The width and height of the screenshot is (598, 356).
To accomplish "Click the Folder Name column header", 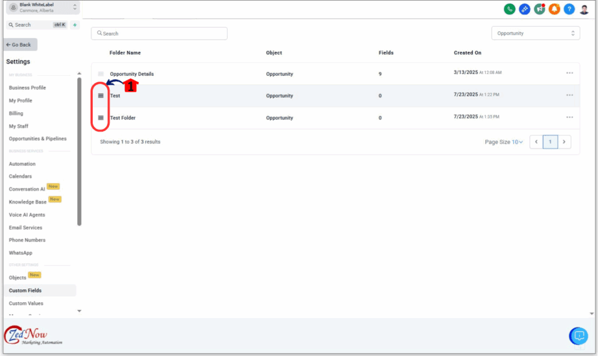I will pos(125,53).
